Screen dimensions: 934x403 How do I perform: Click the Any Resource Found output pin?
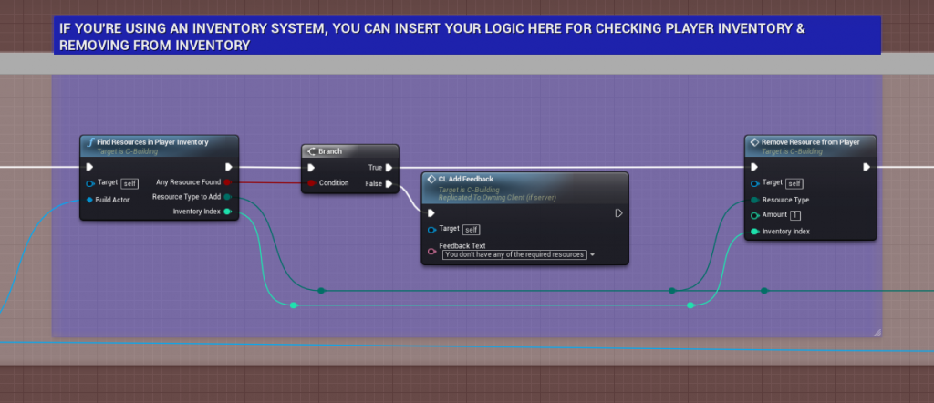click(x=227, y=182)
